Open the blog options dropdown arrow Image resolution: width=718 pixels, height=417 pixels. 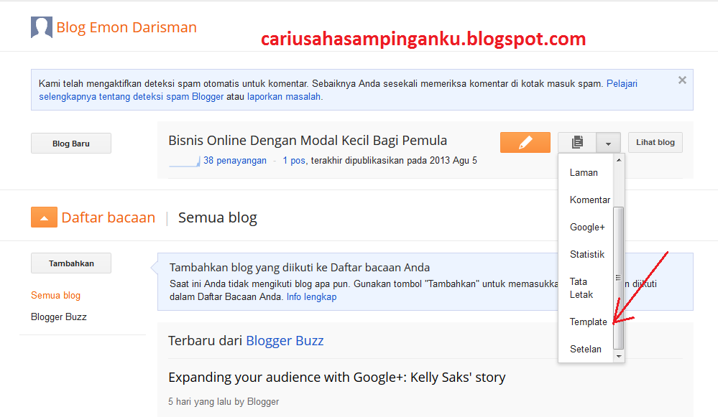point(608,143)
